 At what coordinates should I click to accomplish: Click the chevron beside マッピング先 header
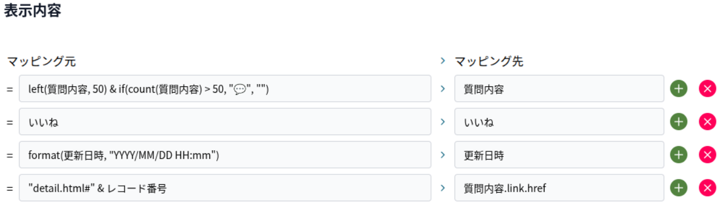[x=443, y=60]
